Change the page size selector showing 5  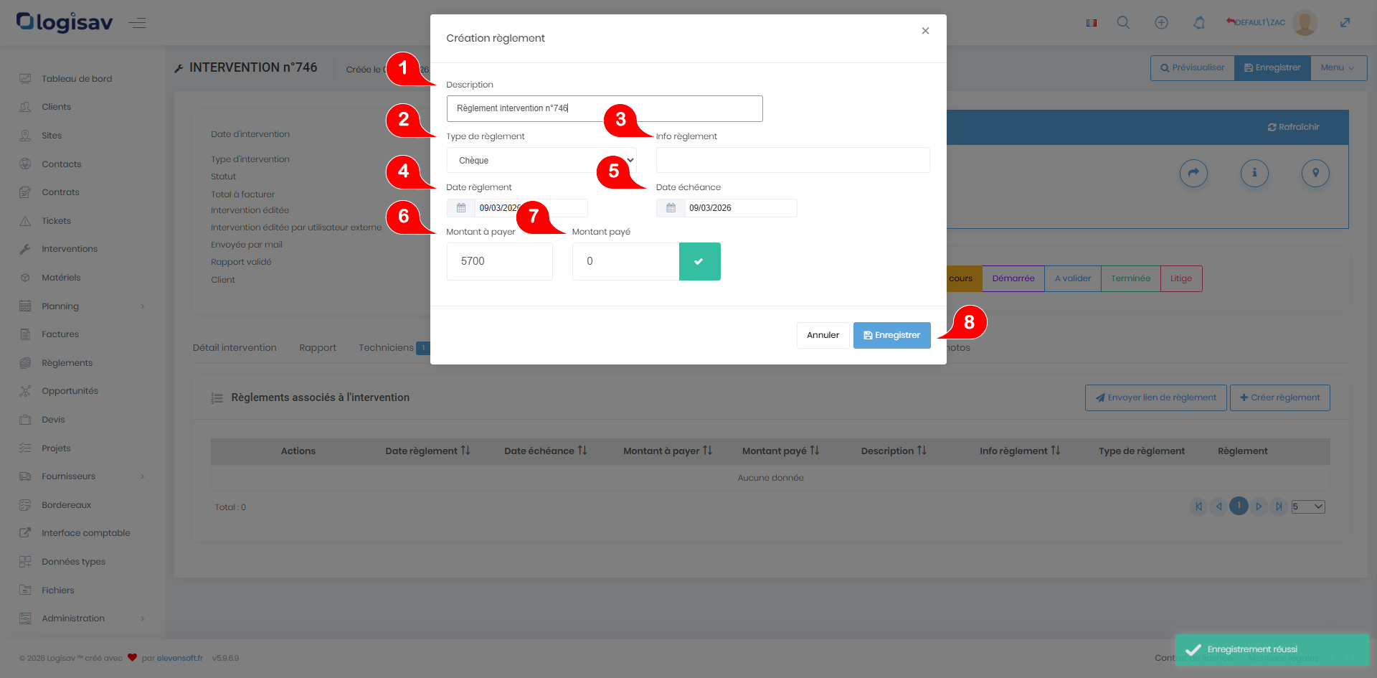[x=1307, y=507]
